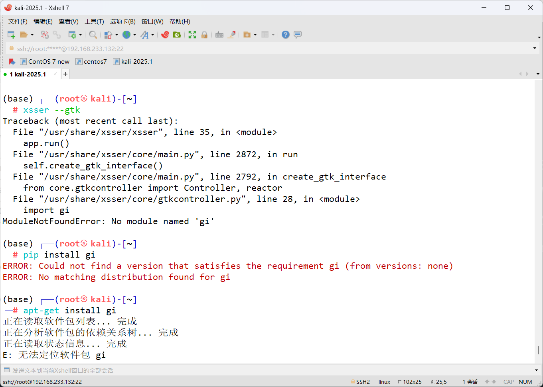The height and width of the screenshot is (387, 543).
Task: Toggle full screen with green arrows icon
Action: tap(192, 35)
